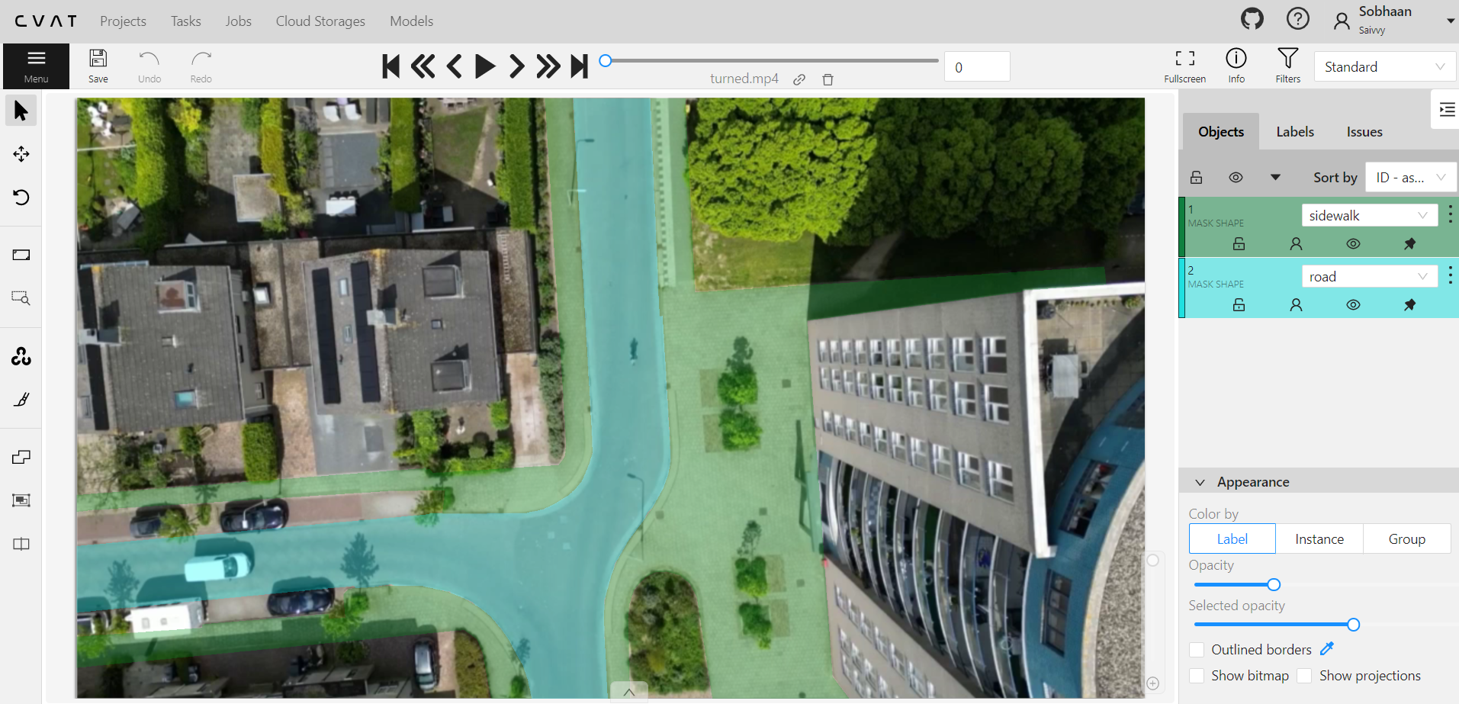This screenshot has width=1459, height=704.
Task: Open the Standard workspace dropdown
Action: (x=1384, y=67)
